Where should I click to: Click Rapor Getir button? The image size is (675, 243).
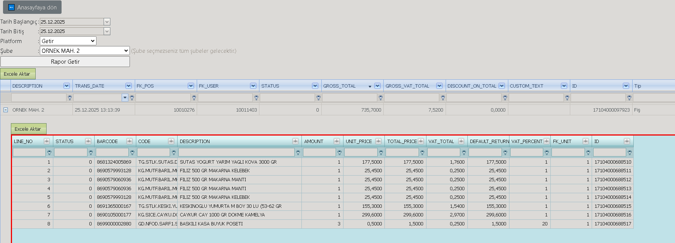point(65,61)
